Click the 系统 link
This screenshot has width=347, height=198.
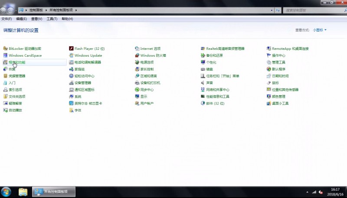78,97
